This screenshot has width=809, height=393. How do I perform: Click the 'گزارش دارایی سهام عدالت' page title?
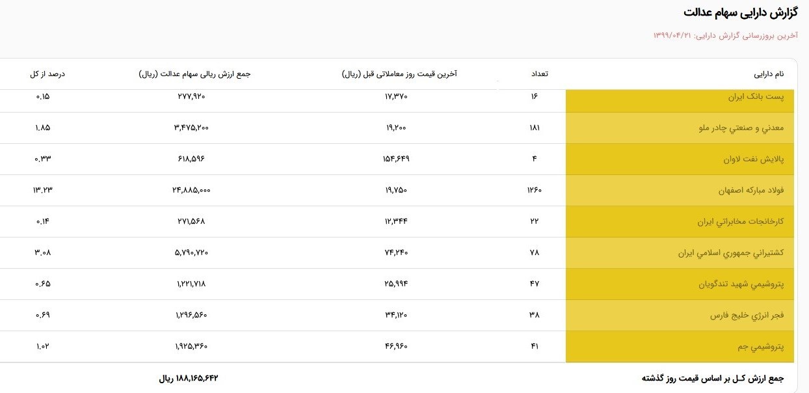coord(740,13)
